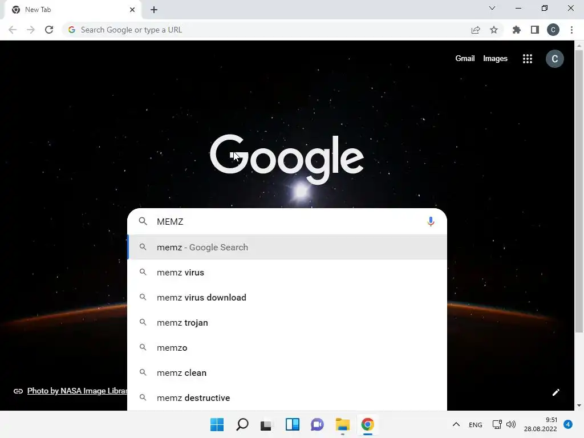
Task: Open a new tab with plus button
Action: point(154,10)
